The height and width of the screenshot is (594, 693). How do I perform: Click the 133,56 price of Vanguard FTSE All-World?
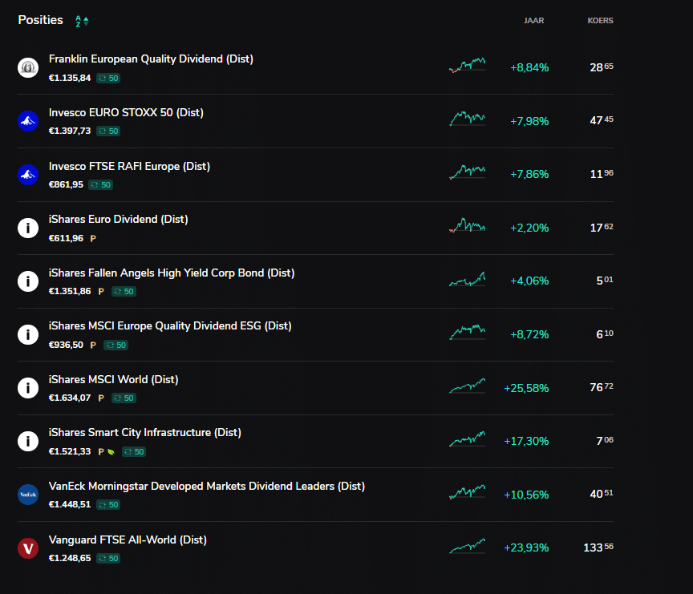pos(598,548)
